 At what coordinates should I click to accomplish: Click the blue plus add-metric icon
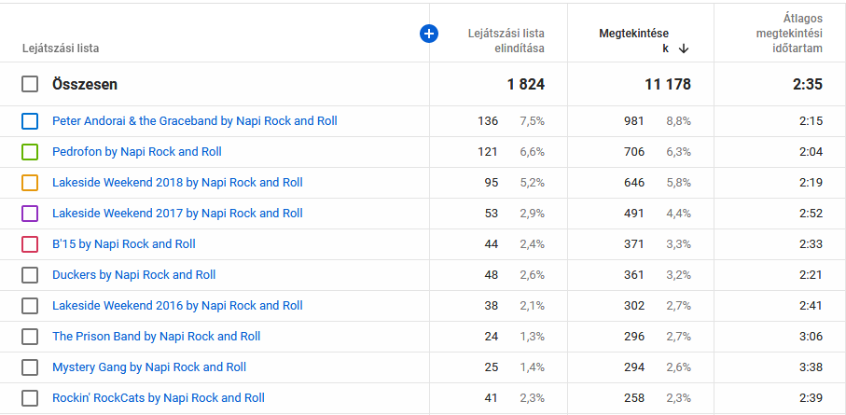429,34
